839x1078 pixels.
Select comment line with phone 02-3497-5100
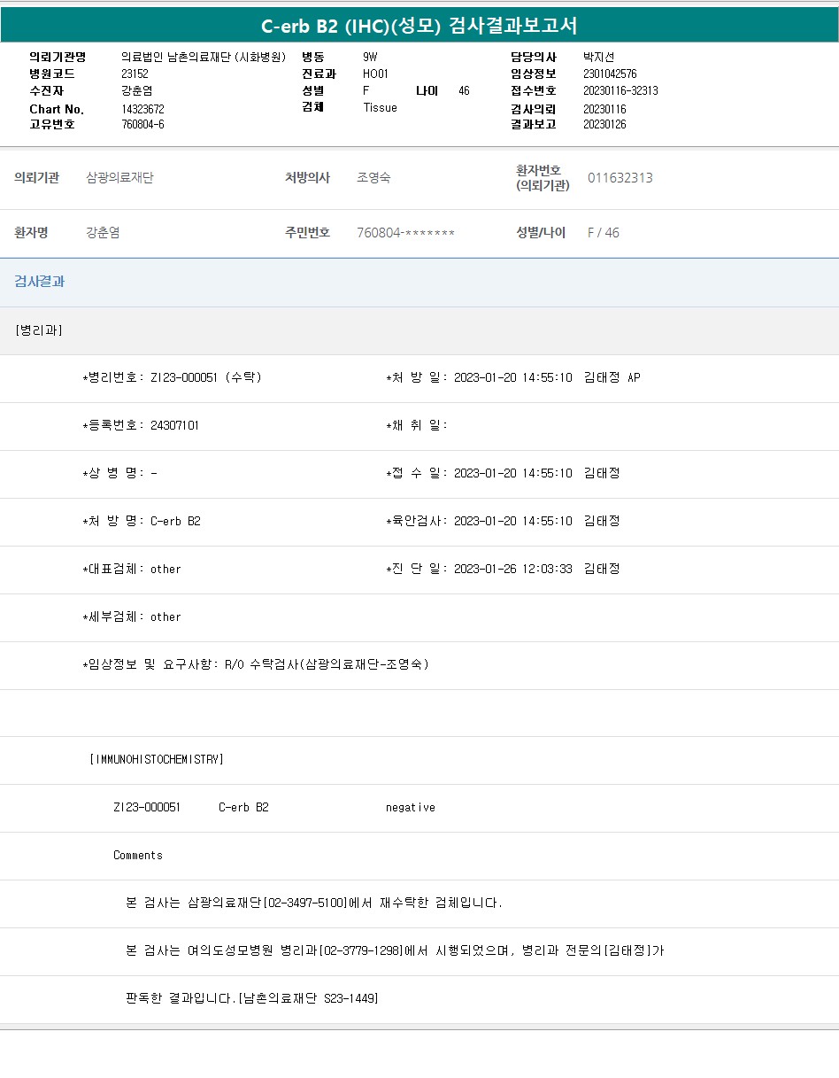(x=314, y=903)
